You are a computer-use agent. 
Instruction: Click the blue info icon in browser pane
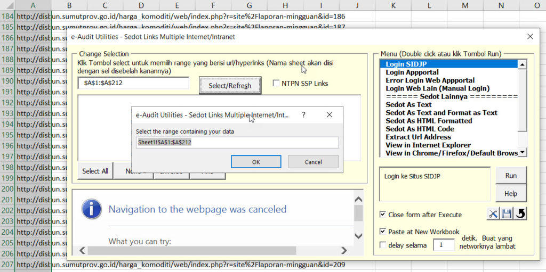click(92, 209)
